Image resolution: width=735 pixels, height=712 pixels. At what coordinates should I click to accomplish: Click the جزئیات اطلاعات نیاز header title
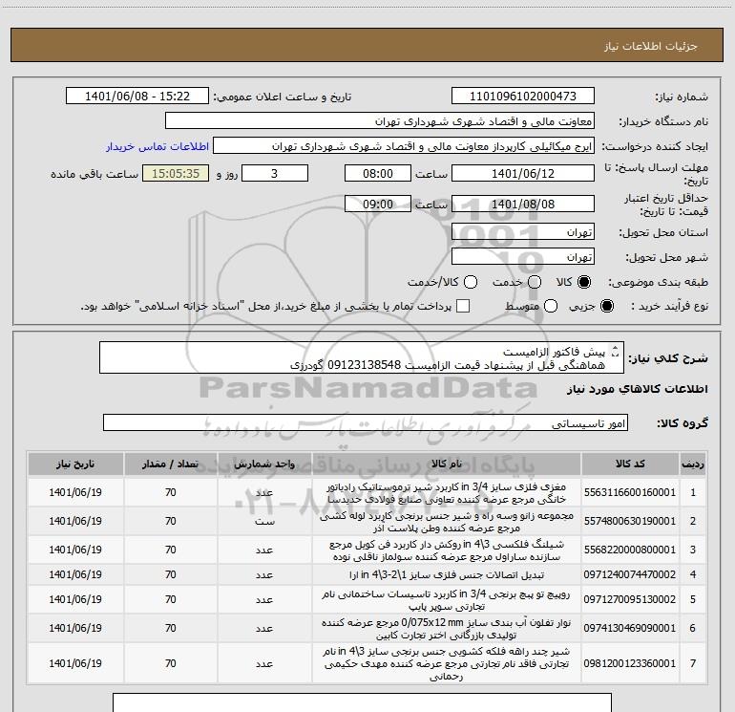[651, 46]
